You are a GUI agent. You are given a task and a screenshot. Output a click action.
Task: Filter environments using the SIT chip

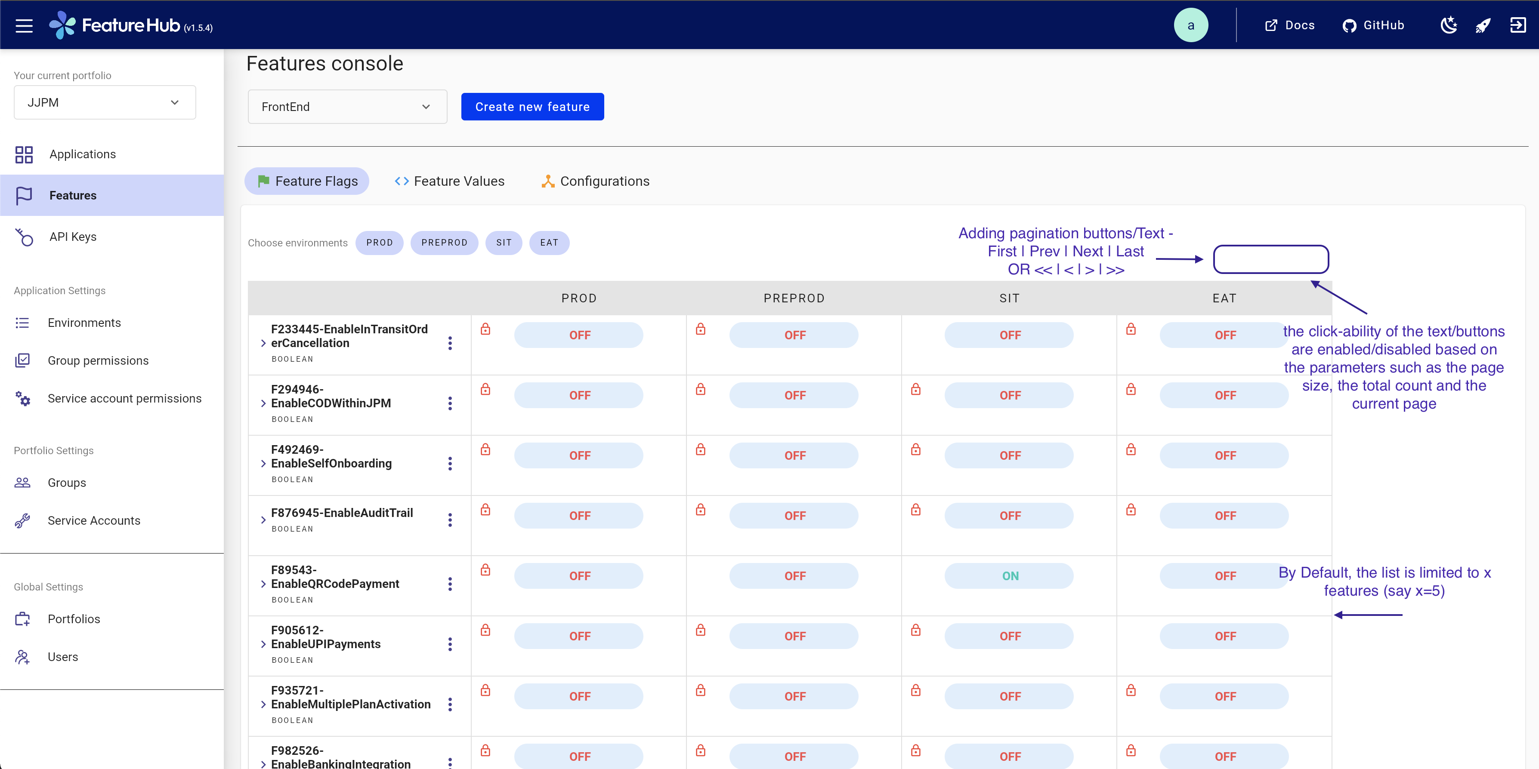504,243
